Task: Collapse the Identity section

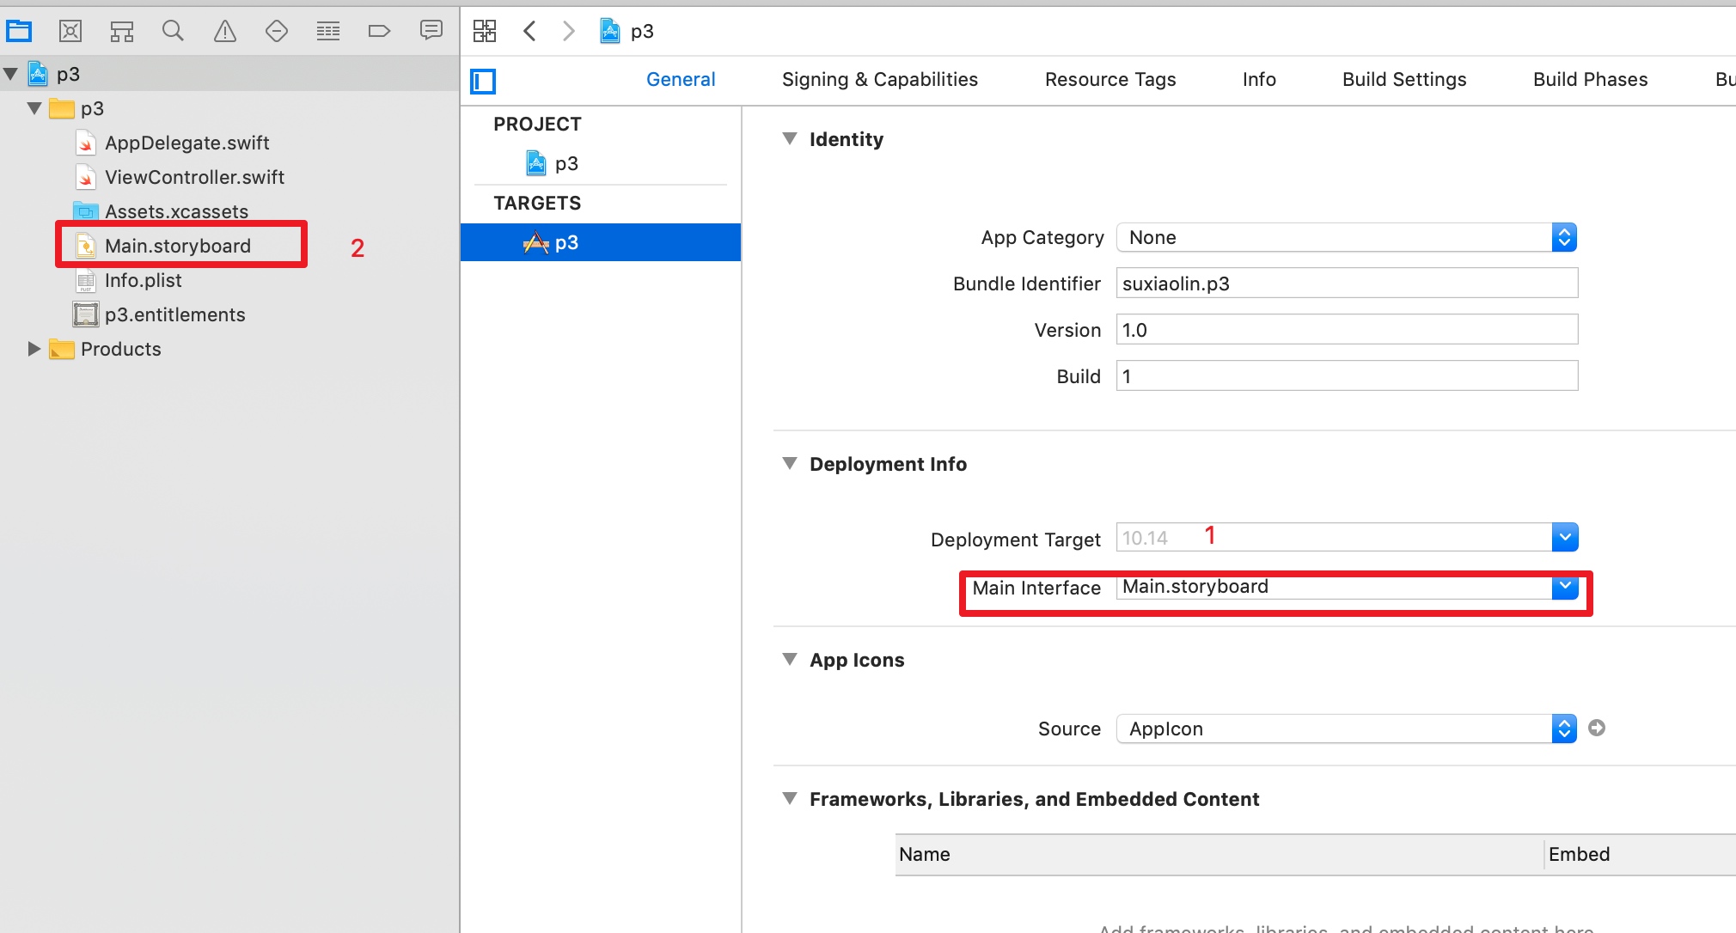Action: click(790, 139)
